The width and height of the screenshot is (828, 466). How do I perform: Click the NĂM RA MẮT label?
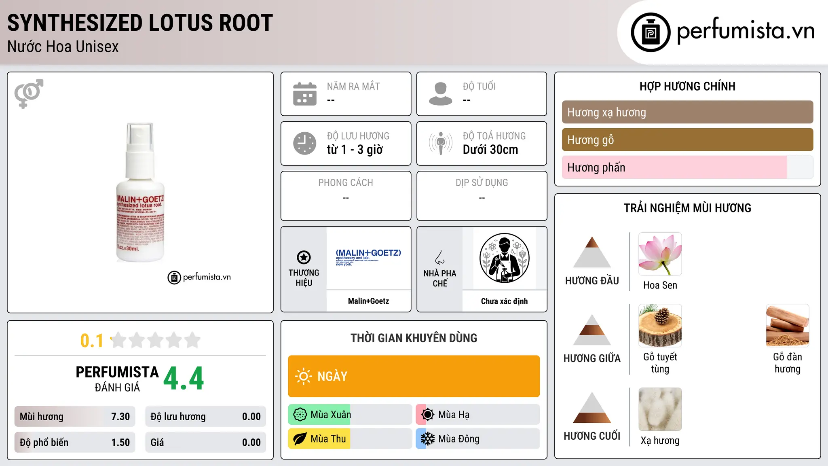tap(353, 86)
